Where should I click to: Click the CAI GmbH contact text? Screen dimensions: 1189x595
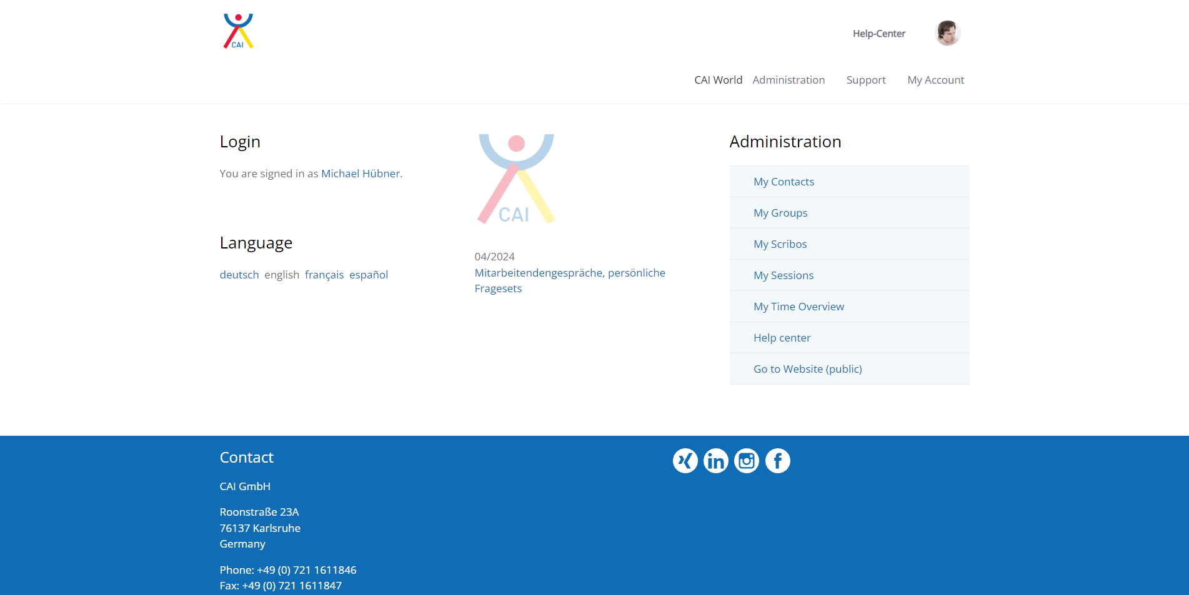tap(245, 486)
